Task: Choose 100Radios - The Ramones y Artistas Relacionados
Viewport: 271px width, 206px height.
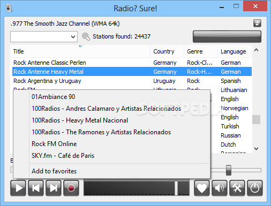Action: [111, 132]
